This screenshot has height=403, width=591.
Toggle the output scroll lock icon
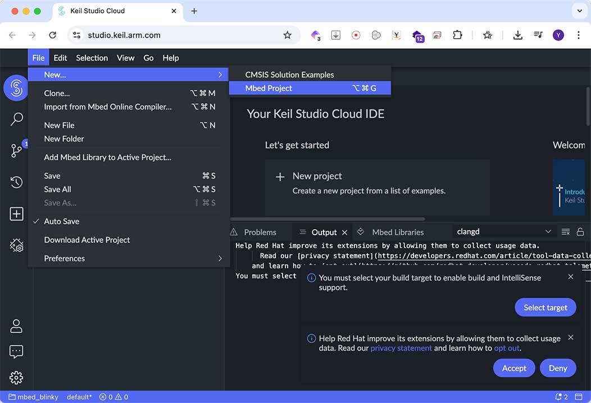click(x=580, y=232)
